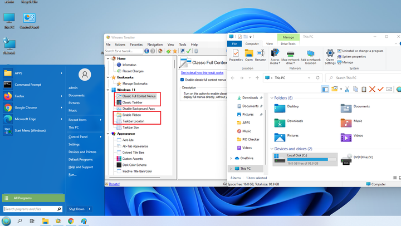
Task: Click the Explorer up arrow navigation button
Action: (257, 78)
